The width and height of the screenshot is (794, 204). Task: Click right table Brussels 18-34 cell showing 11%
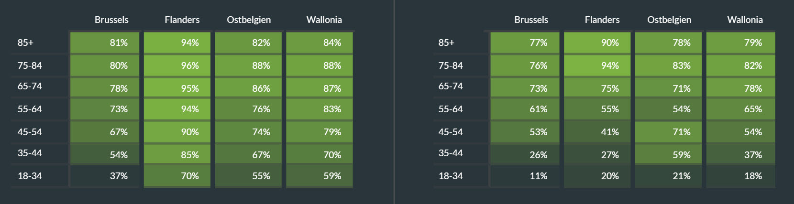tap(525, 176)
